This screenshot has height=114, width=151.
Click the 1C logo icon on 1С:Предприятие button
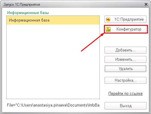108,19
